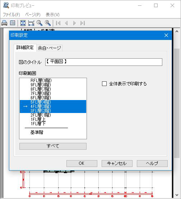Open the ヘルプ button
The image size is (181, 199).
pos(152,163)
